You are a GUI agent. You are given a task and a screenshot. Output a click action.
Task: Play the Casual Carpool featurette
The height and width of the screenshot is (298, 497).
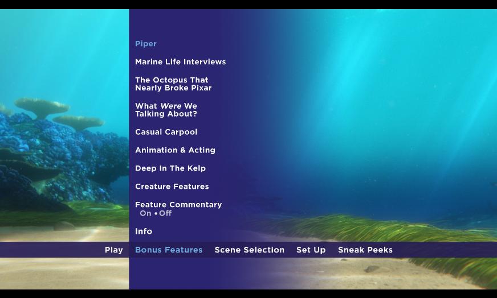166,132
